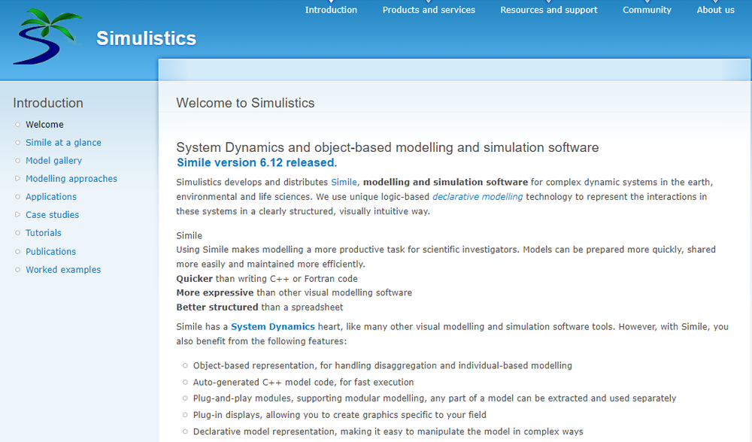Open the Products and services menu
This screenshot has height=442, width=752.
[x=429, y=10]
